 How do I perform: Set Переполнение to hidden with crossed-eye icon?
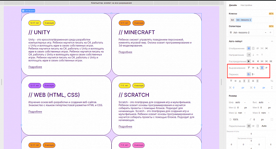point(253,126)
